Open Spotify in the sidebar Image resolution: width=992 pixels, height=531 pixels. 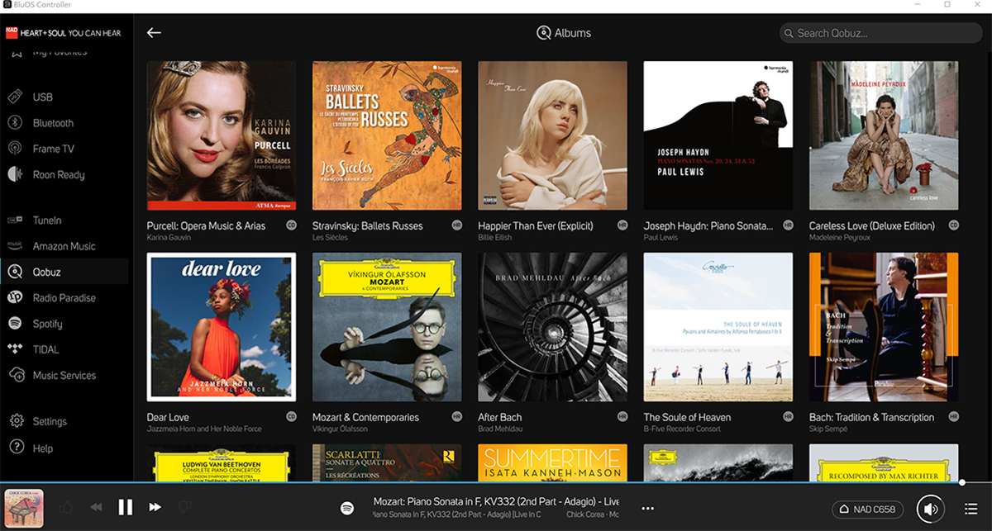47,324
